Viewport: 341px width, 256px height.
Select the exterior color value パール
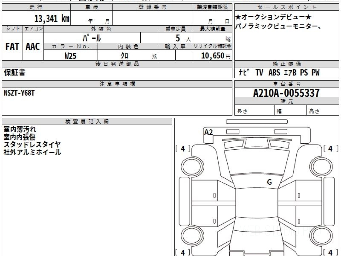(x=92, y=38)
